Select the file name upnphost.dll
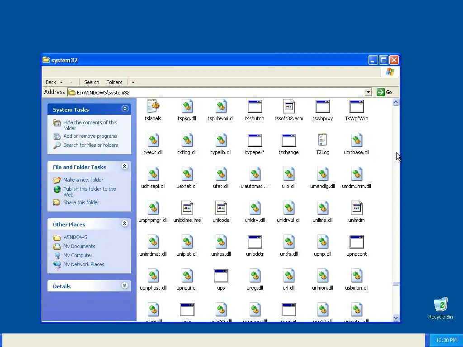 pos(153,288)
